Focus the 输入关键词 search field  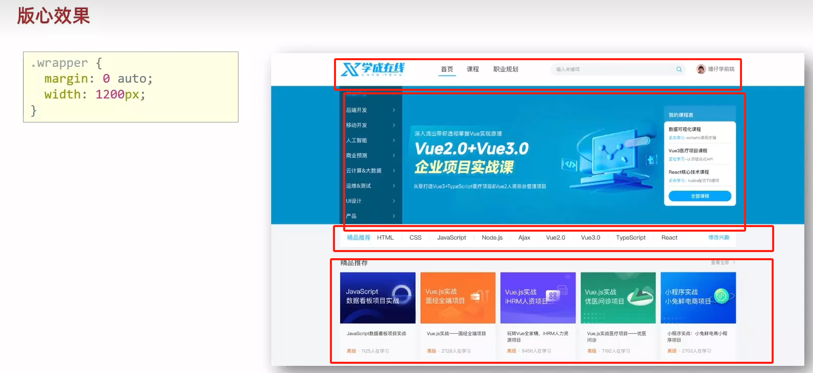coord(617,69)
